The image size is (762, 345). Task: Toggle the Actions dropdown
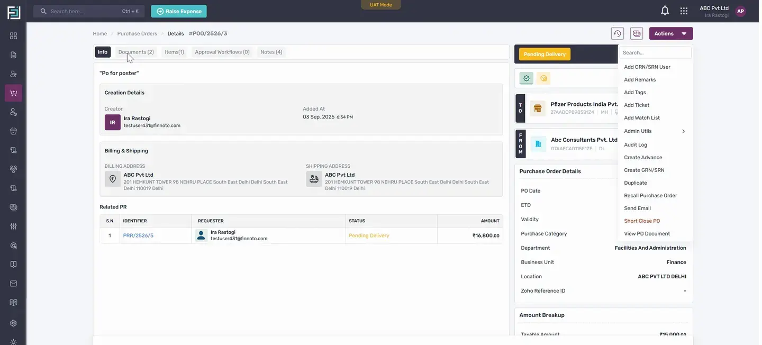tap(671, 33)
